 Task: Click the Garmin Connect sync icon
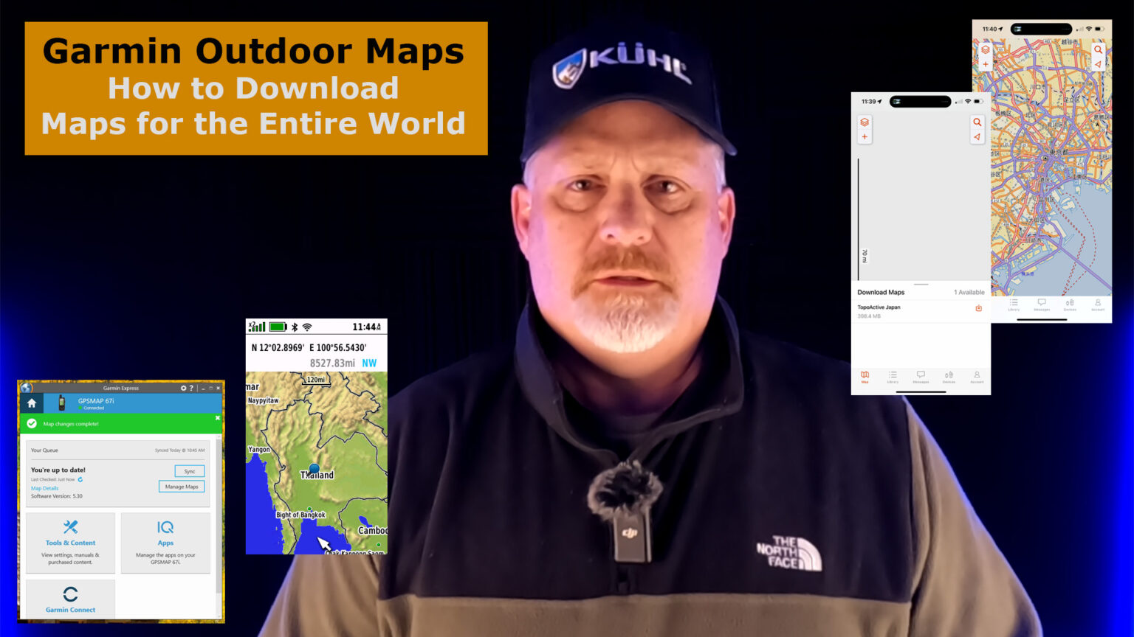(x=71, y=594)
